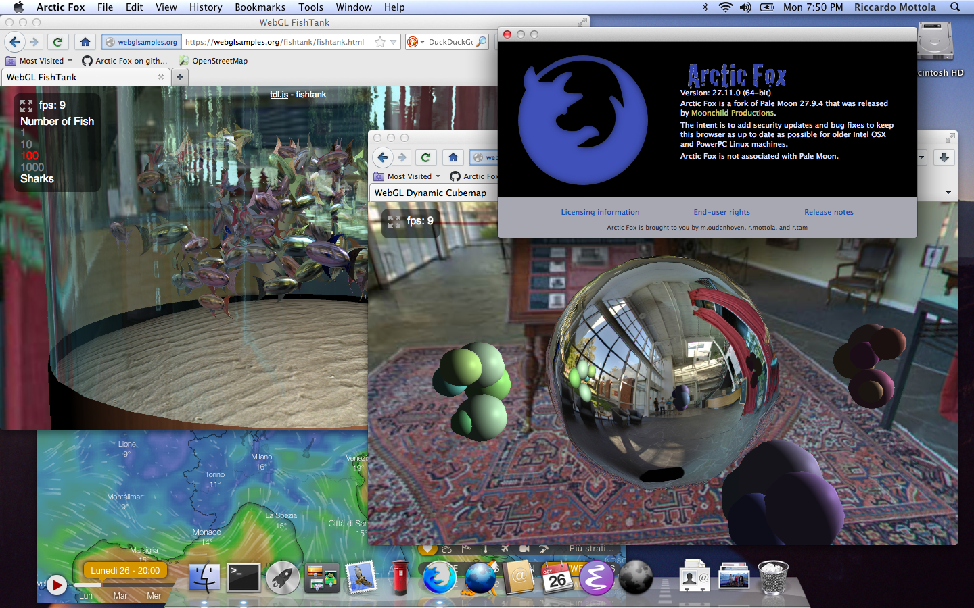Open Mail stamp icon in Dock
This screenshot has width=974, height=608.
click(361, 578)
